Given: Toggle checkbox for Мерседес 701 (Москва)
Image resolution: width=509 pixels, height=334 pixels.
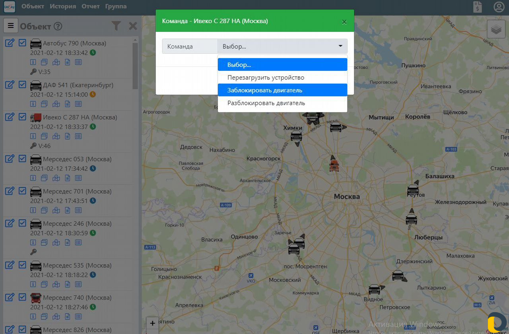Looking at the screenshot, I should point(22,190).
